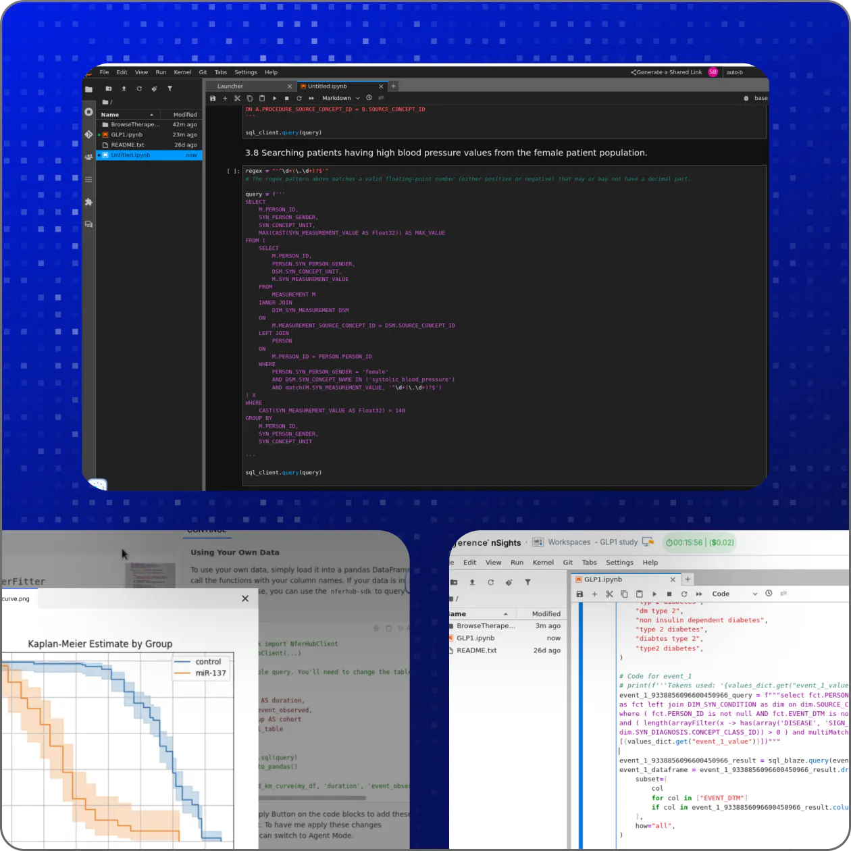Add new tab with plus beside GLP1.ipynb

688,579
